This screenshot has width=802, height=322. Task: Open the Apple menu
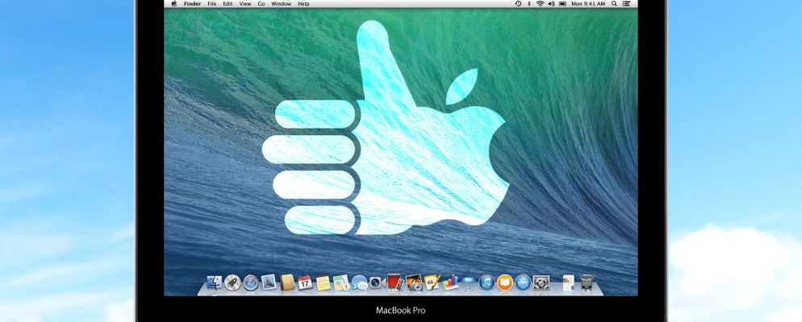[174, 3]
